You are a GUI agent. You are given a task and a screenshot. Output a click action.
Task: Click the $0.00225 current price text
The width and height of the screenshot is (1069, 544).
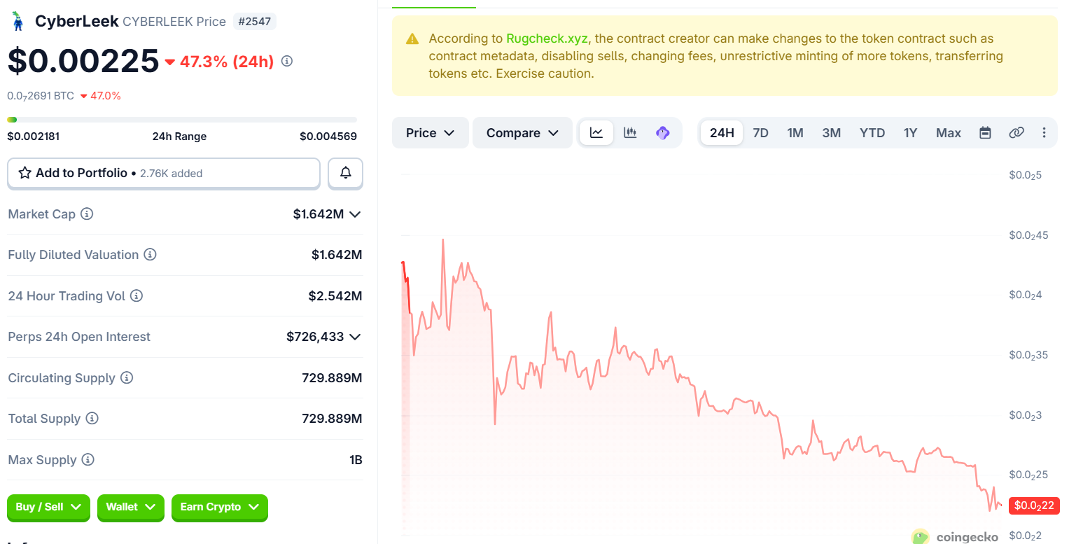point(83,61)
